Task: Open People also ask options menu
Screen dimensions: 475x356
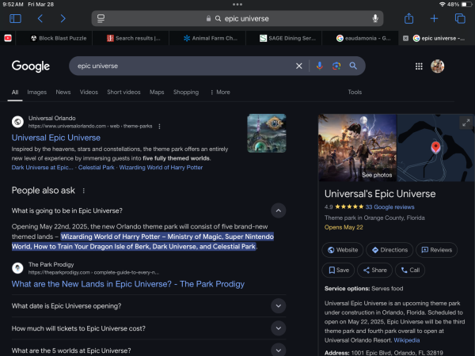Action: tap(84, 191)
